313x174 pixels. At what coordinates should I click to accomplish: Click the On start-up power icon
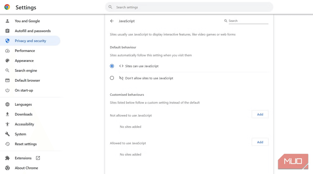coord(7,90)
